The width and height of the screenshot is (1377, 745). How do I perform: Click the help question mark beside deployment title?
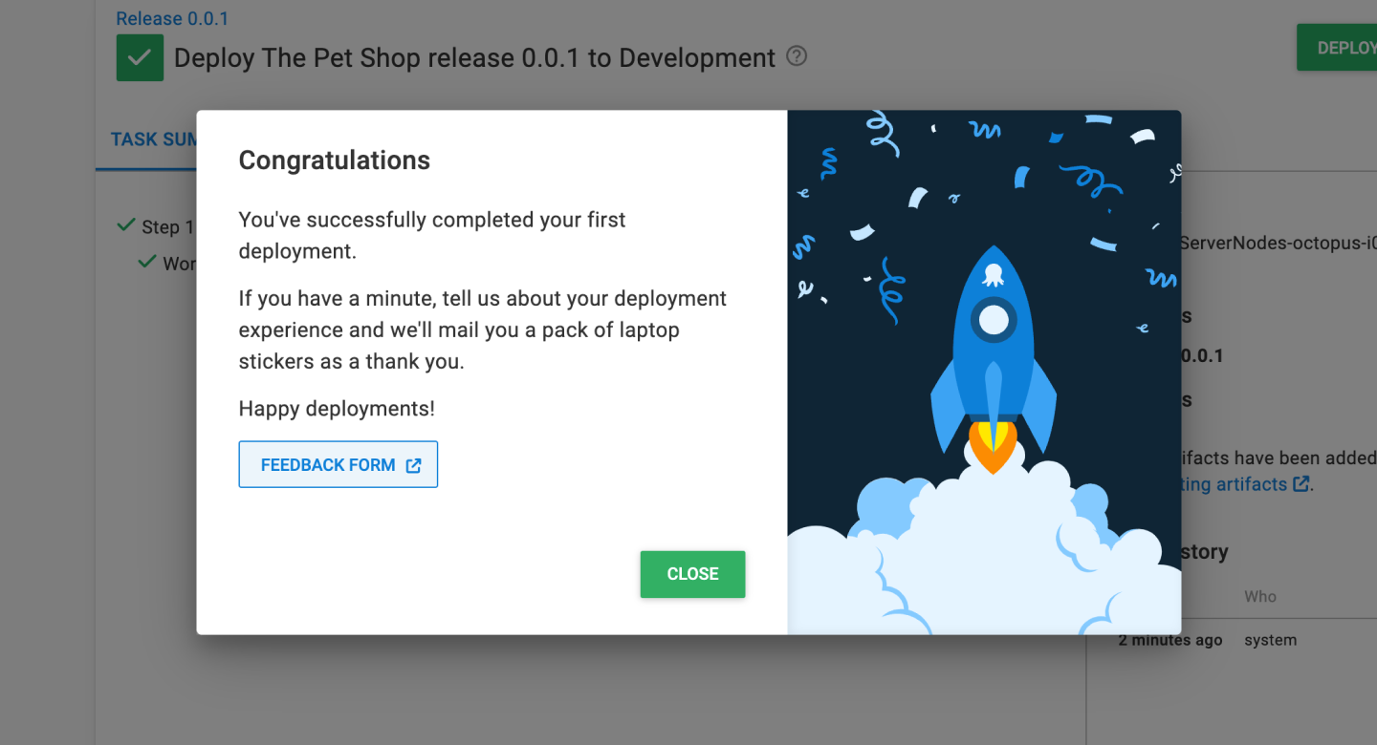[x=797, y=56]
